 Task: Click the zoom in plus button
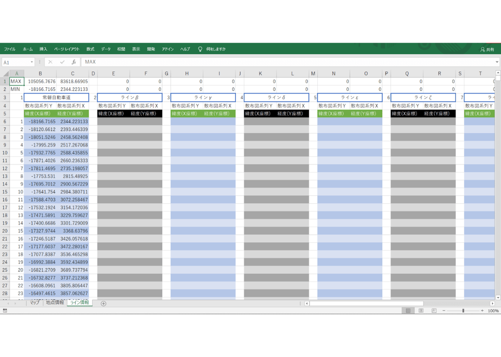(482, 310)
